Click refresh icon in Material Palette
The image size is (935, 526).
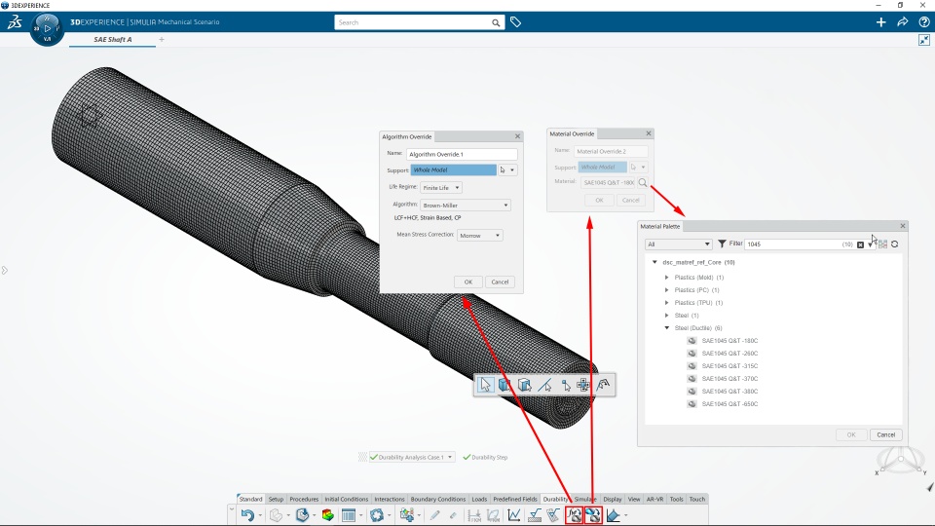894,244
